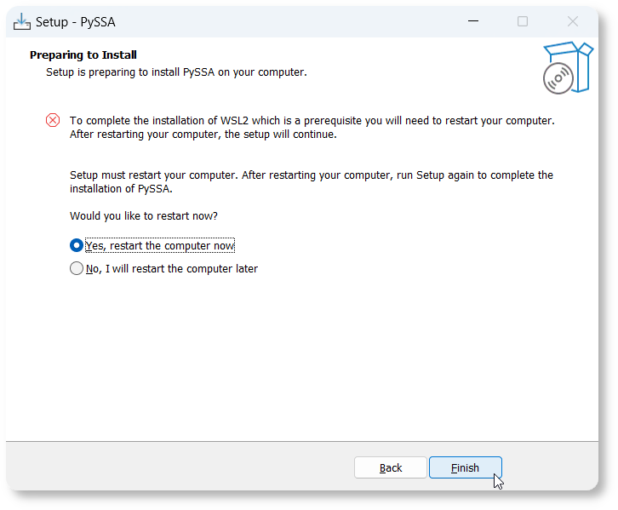Screen dimensions: 618x510
Task: Click the 'Setup - PySSA' window title text
Action: click(76, 22)
